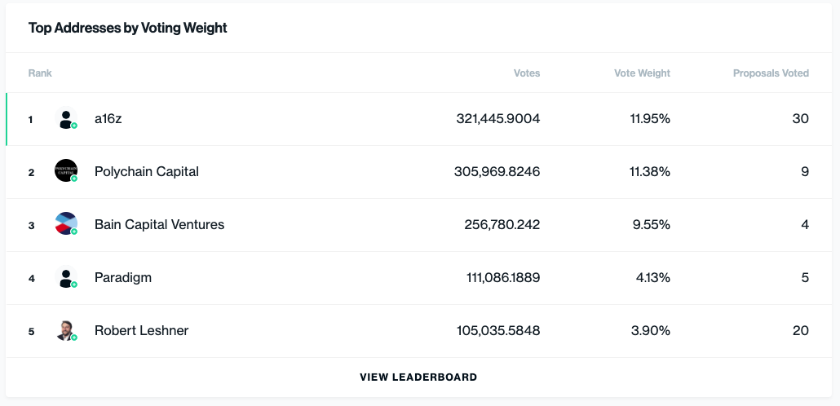
Task: Click the Rank column header
Action: pyautogui.click(x=40, y=73)
